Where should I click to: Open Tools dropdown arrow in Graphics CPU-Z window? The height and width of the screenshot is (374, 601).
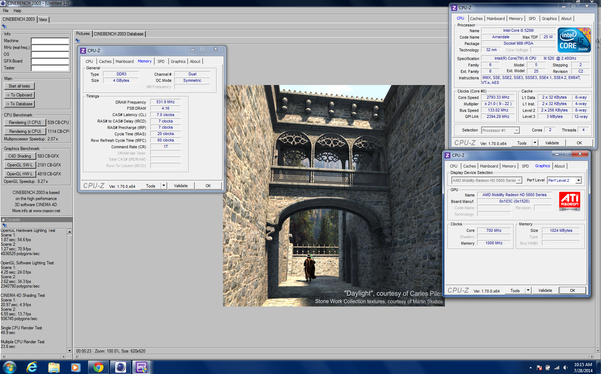[528, 290]
